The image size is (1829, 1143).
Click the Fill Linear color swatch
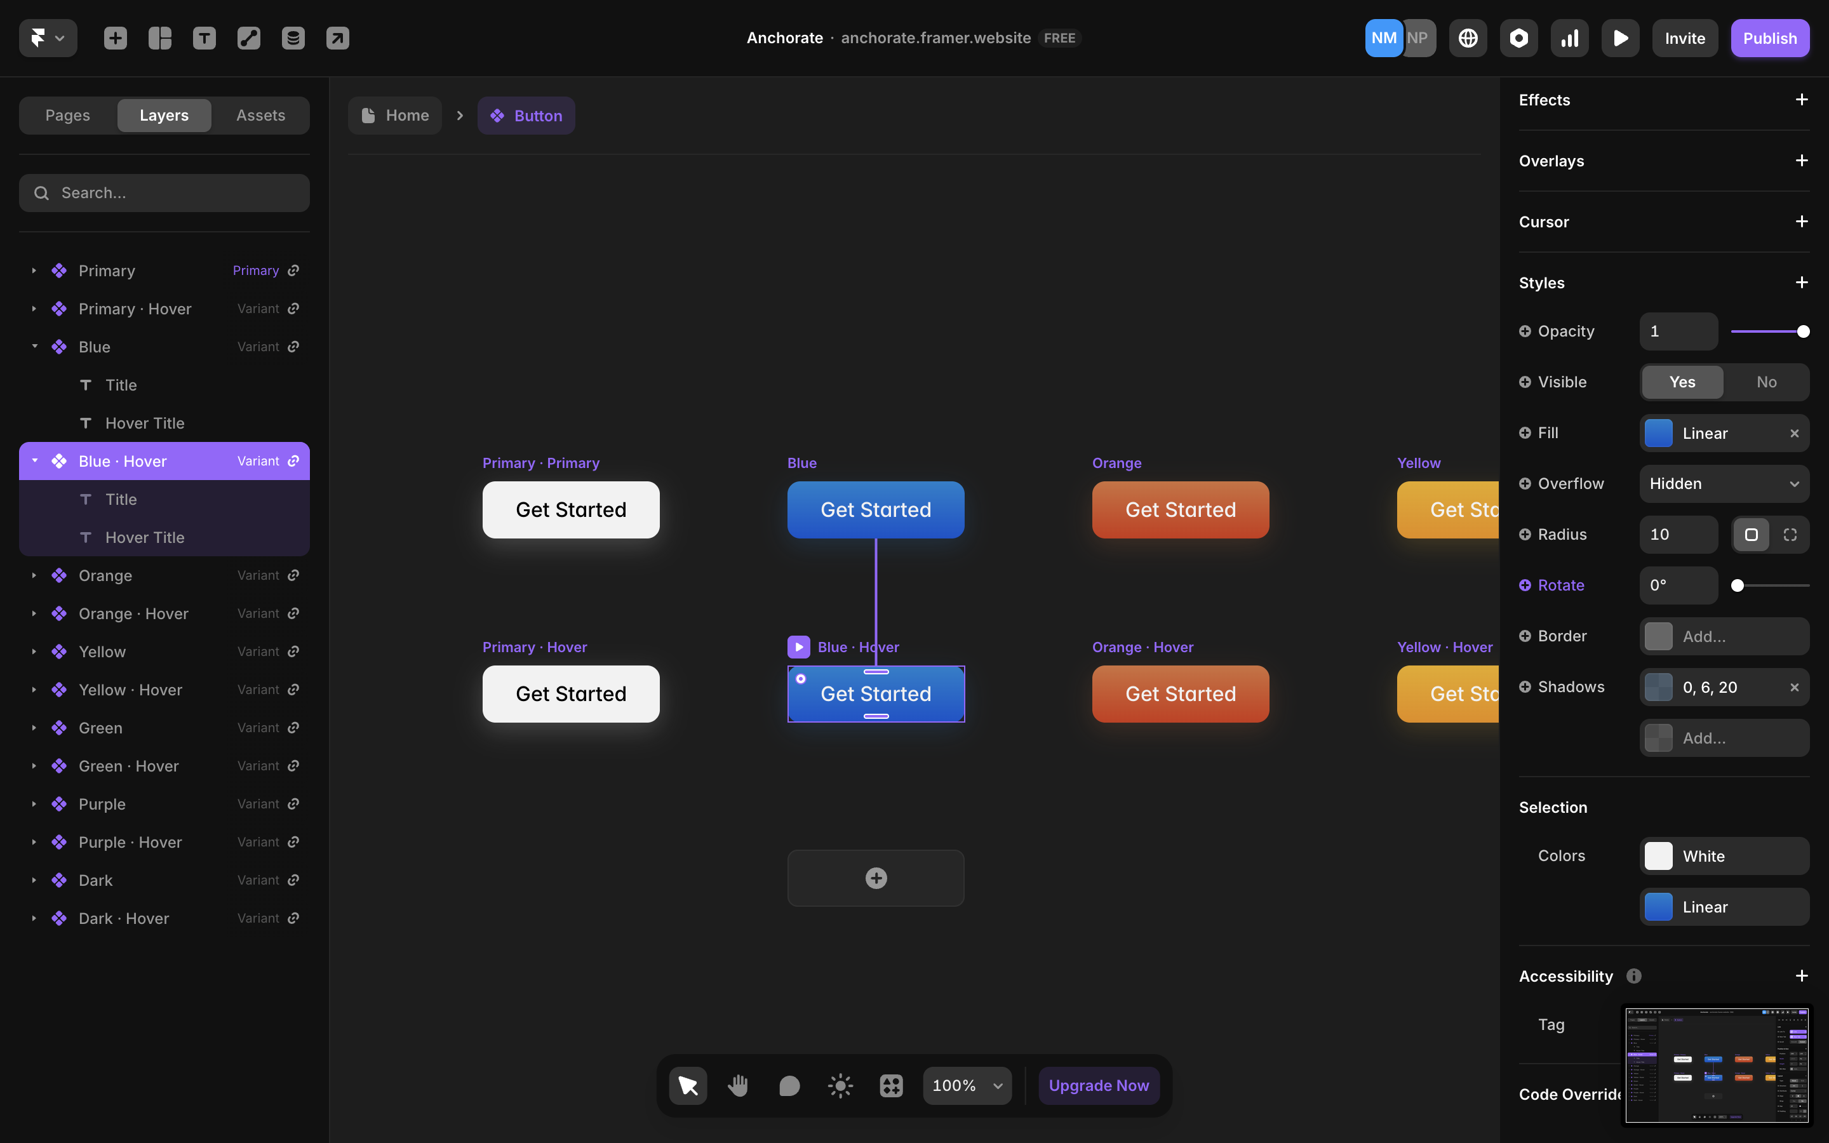1658,433
